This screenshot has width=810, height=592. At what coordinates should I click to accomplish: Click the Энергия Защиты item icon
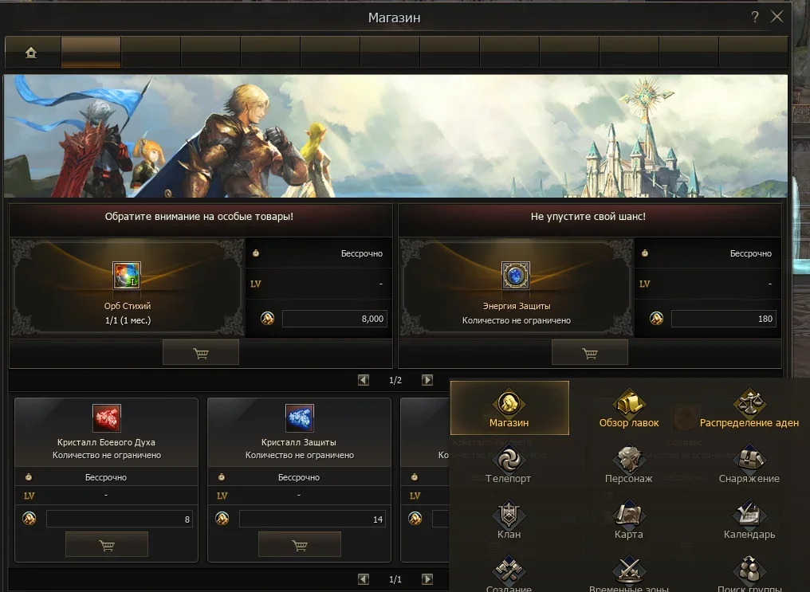[516, 275]
